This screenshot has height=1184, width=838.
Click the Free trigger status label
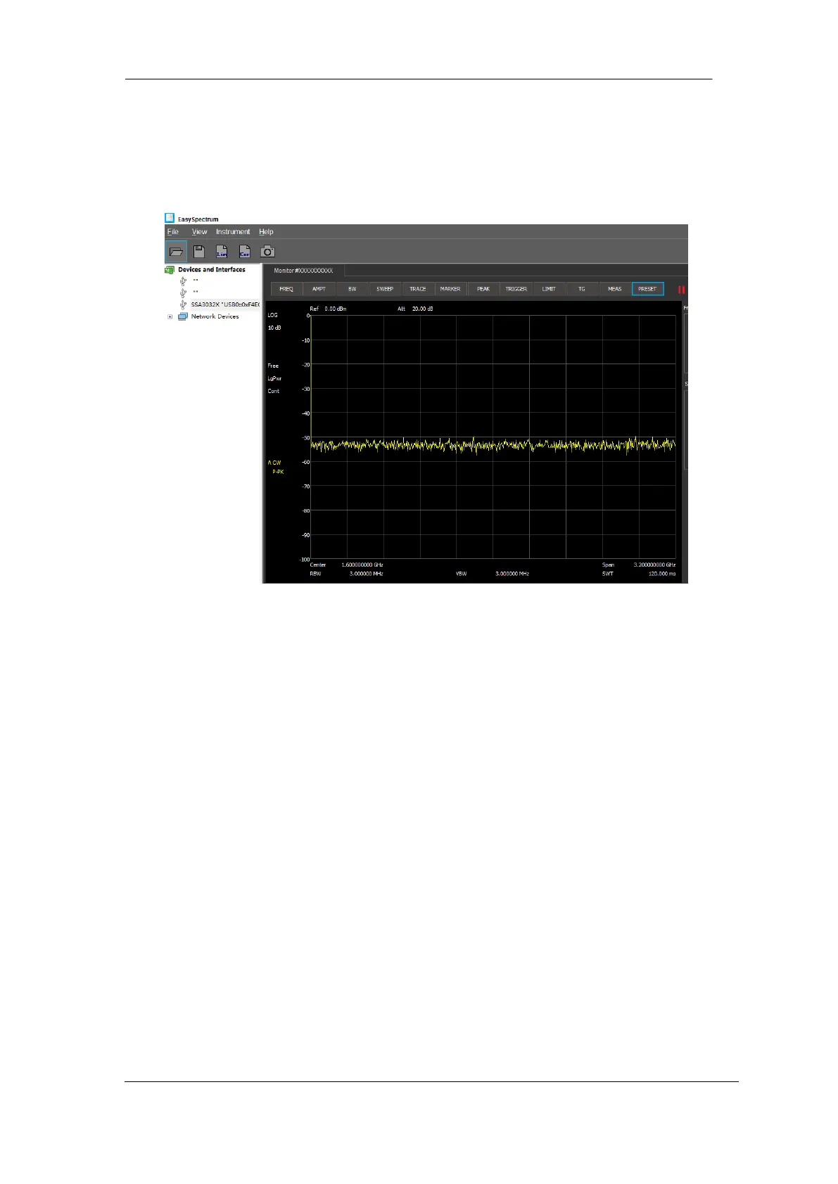pyautogui.click(x=273, y=366)
